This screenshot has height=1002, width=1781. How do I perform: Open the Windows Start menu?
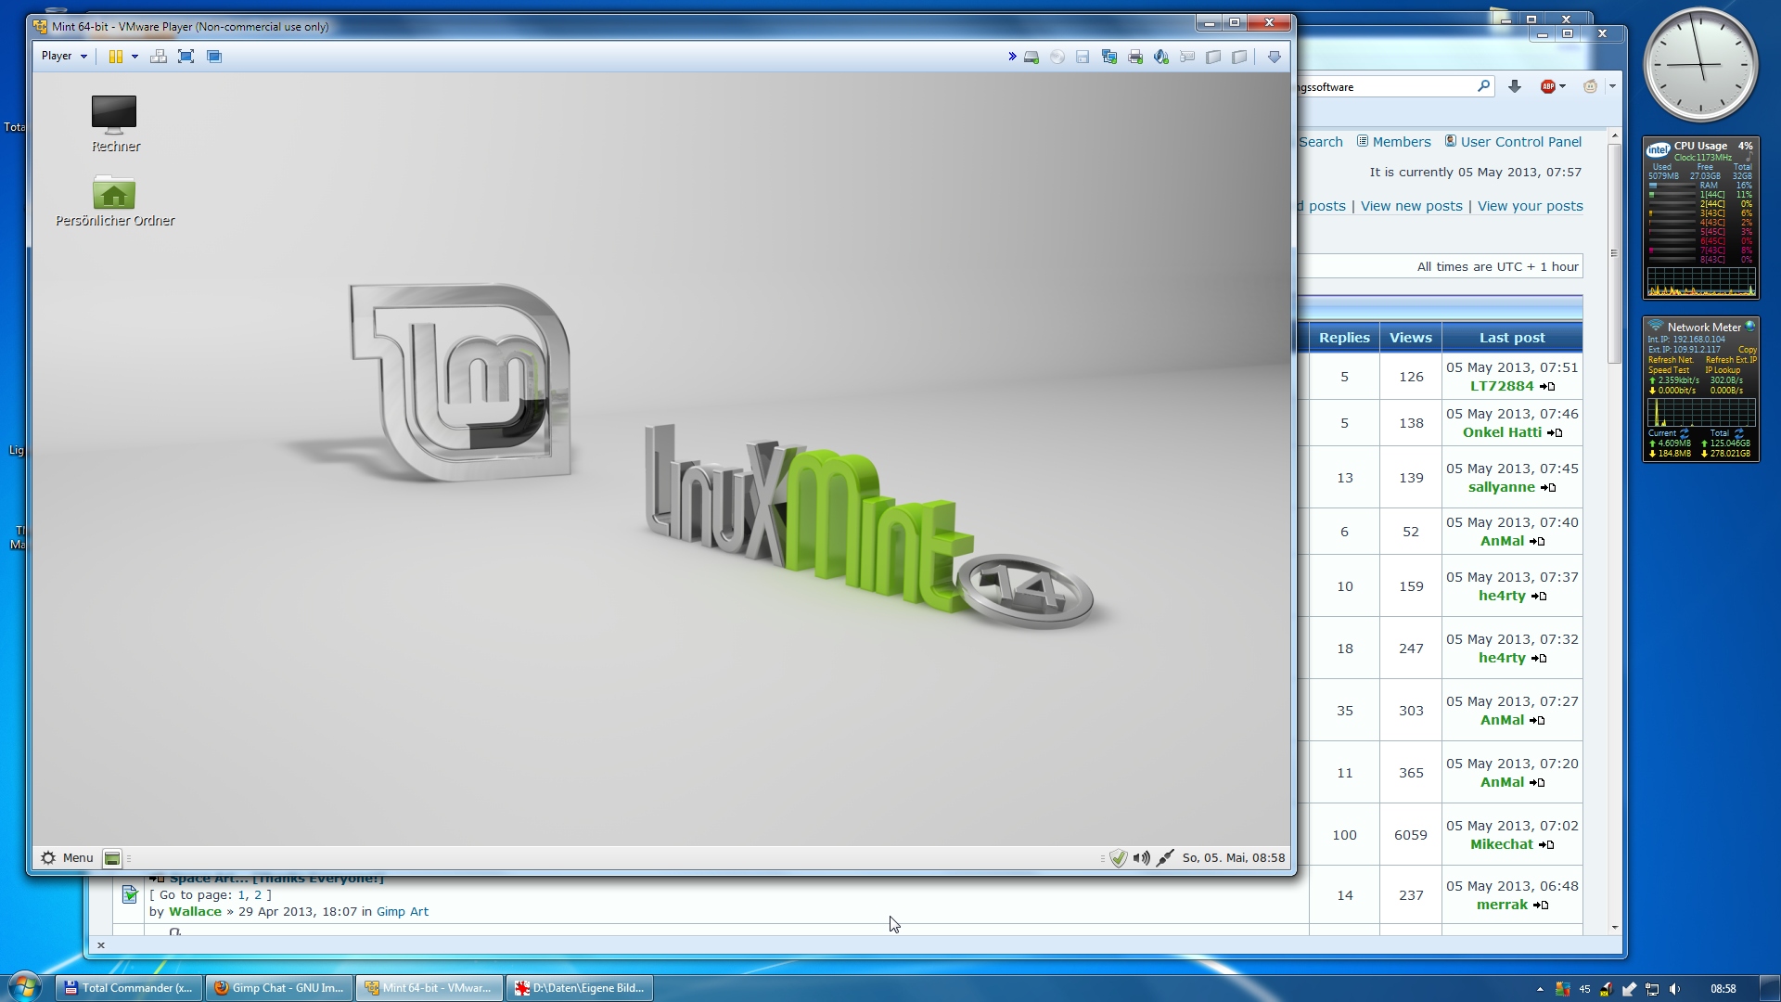[25, 987]
